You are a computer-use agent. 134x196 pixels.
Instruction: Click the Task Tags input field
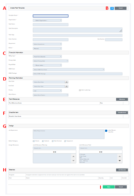pos(77,35)
